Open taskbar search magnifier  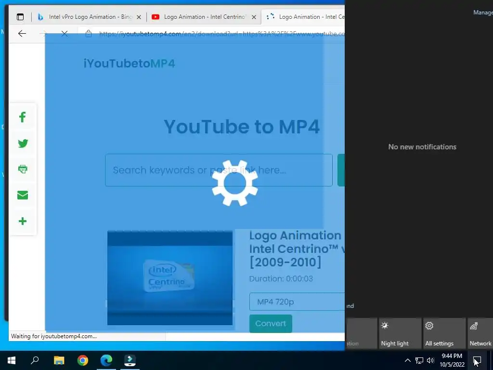pos(35,360)
